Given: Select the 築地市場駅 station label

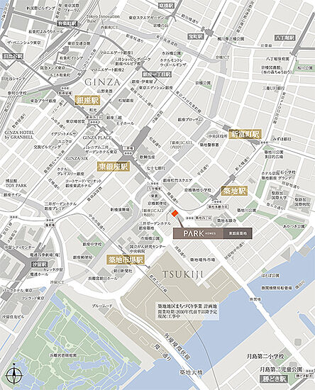Looking at the screenshot, I should [x=126, y=260].
